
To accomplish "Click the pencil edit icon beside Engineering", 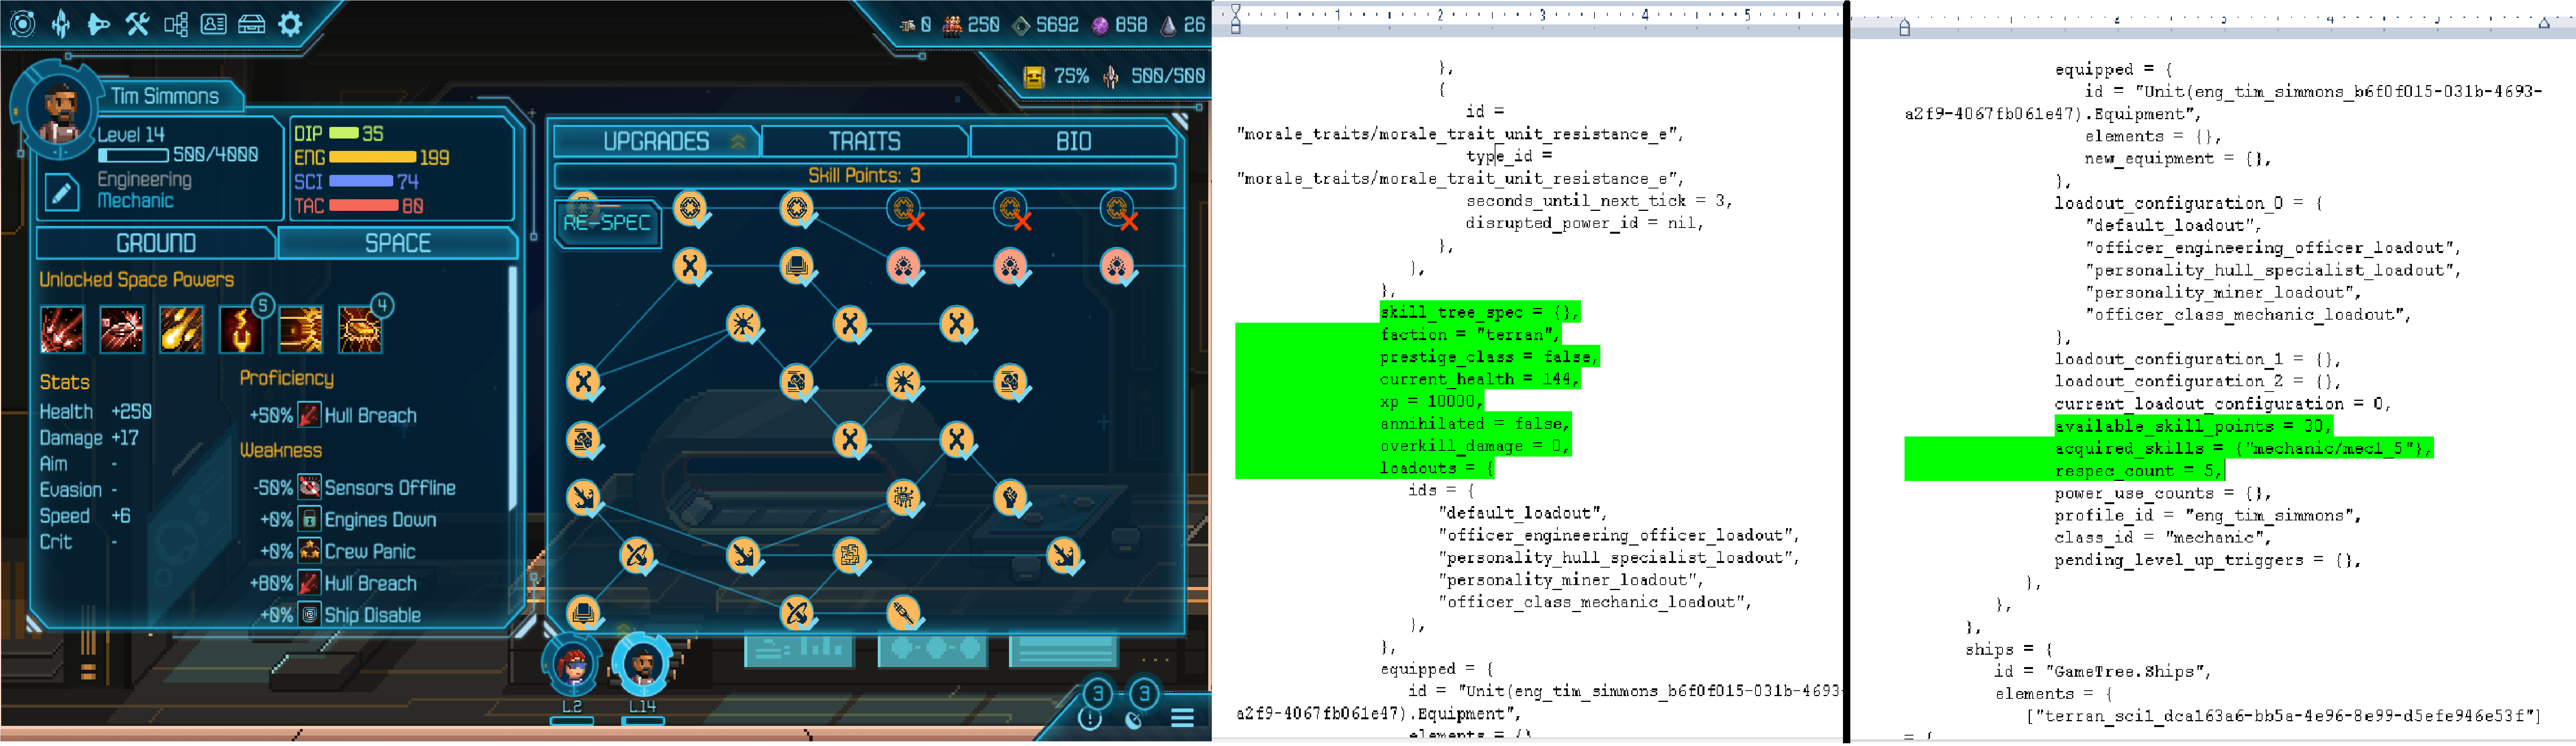I will [x=61, y=192].
